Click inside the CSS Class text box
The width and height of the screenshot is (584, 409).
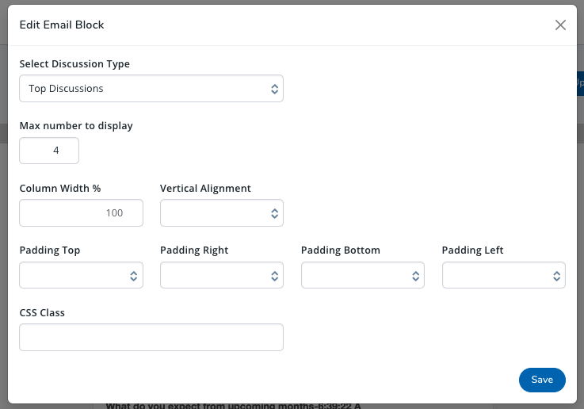(151, 337)
